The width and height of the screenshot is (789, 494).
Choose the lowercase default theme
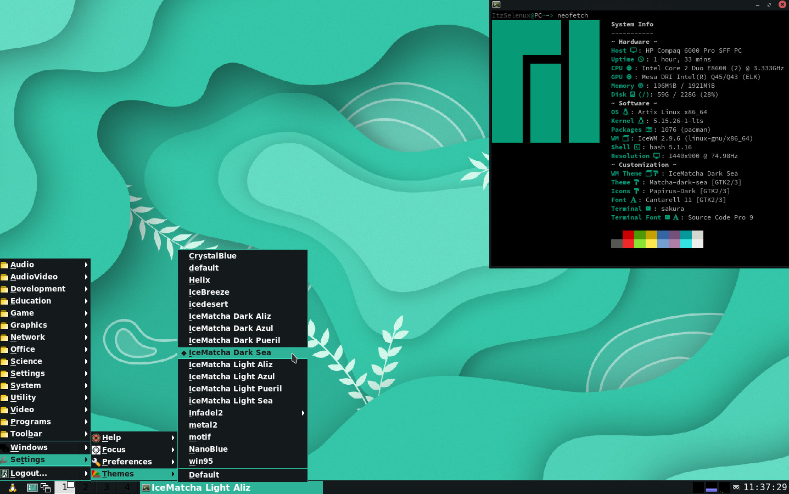243,268
